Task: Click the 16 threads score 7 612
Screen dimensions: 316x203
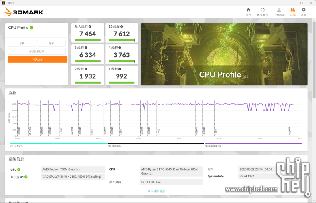Action: click(x=122, y=34)
